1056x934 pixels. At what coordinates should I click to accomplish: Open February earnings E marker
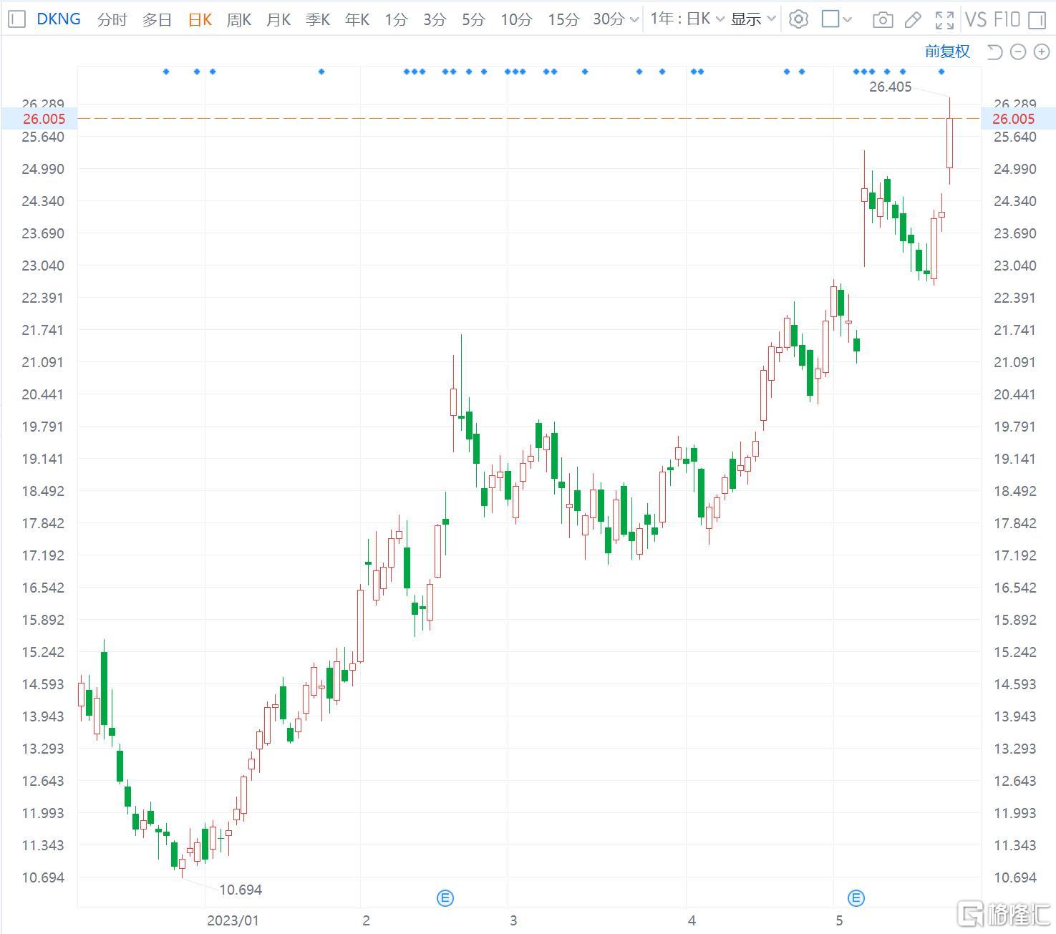[x=445, y=898]
